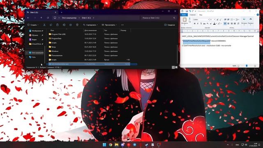Click the zoom out minus button in WordPad
The height and width of the screenshot is (148, 263).
(x=238, y=66)
